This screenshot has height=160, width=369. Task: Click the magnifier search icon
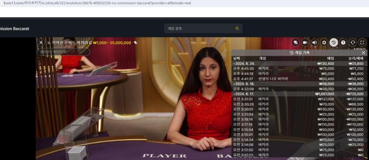237,28
